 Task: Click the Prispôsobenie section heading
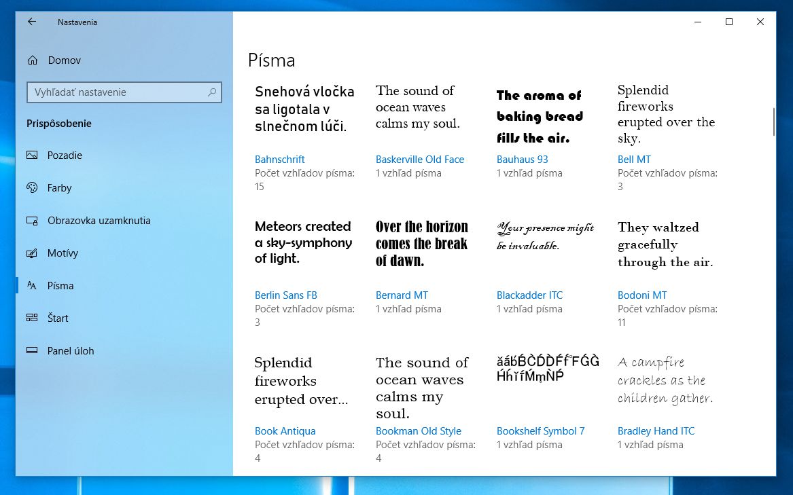[x=59, y=124]
